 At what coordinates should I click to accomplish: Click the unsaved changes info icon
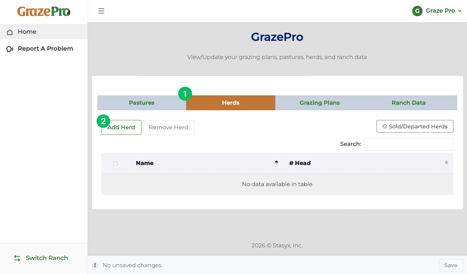click(95, 265)
